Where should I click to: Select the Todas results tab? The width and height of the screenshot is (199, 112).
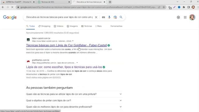[30, 26]
